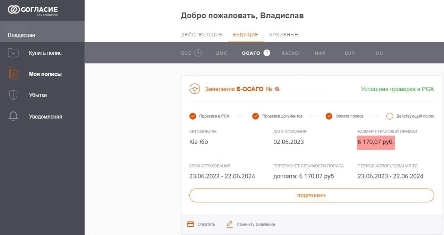Viewport: 444px width, 235px height.
Task: Click the creation date 02.06.2023
Action: coord(289,142)
